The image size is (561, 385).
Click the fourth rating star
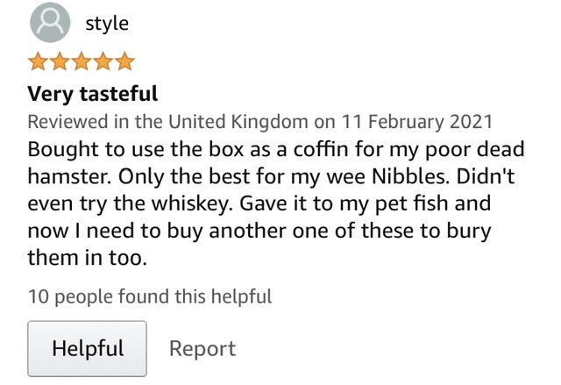pyautogui.click(x=103, y=62)
